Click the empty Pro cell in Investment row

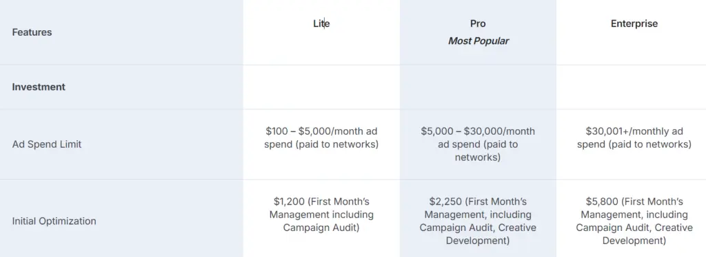478,87
